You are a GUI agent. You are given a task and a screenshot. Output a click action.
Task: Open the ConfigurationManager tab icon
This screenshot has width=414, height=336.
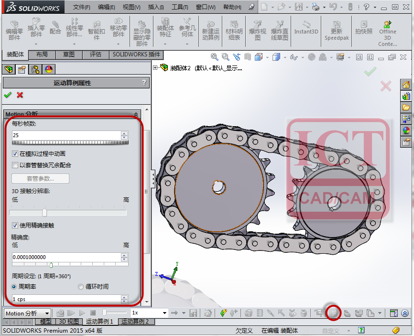point(35,69)
